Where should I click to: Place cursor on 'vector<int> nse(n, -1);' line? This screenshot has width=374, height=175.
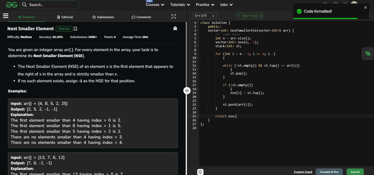(x=237, y=42)
